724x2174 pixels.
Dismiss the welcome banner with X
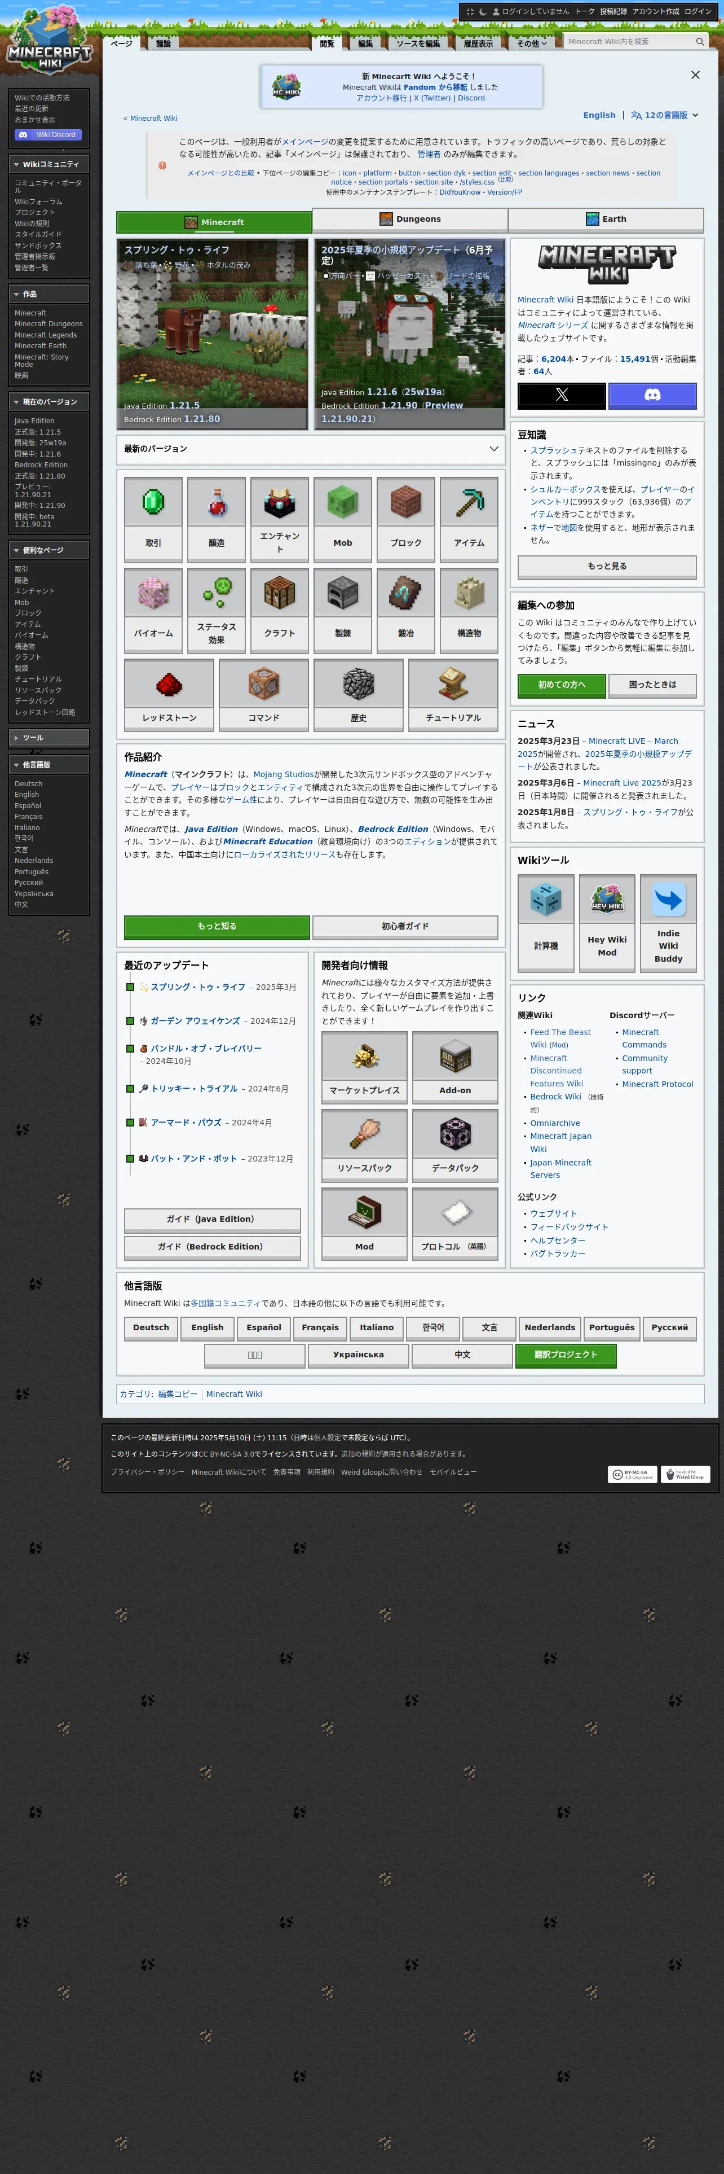click(x=695, y=75)
